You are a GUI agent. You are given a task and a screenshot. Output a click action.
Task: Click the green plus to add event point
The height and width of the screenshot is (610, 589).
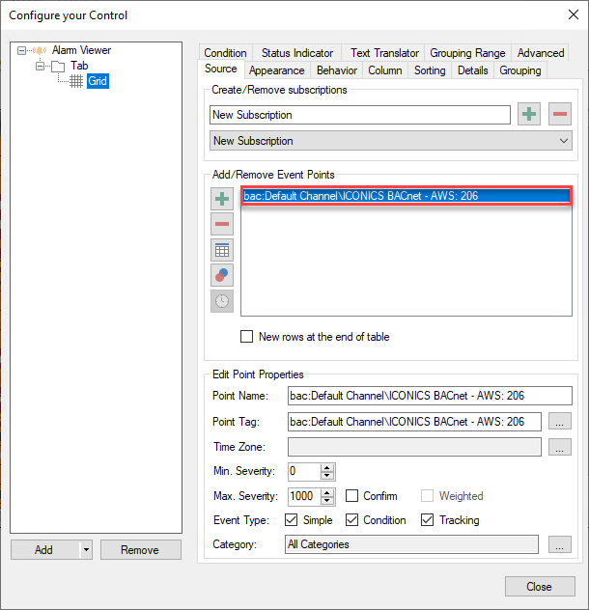coord(222,199)
